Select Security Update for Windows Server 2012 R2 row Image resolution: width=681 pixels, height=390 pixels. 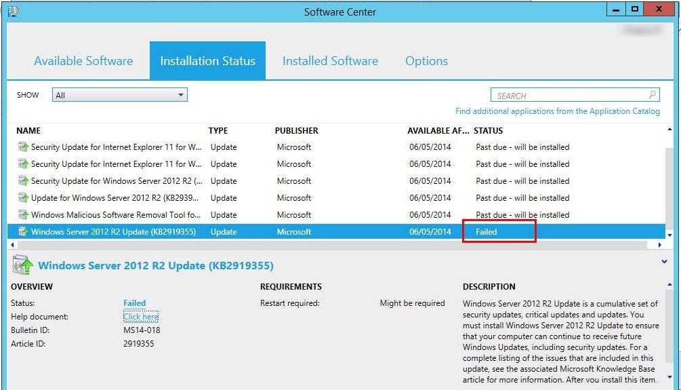(336, 181)
